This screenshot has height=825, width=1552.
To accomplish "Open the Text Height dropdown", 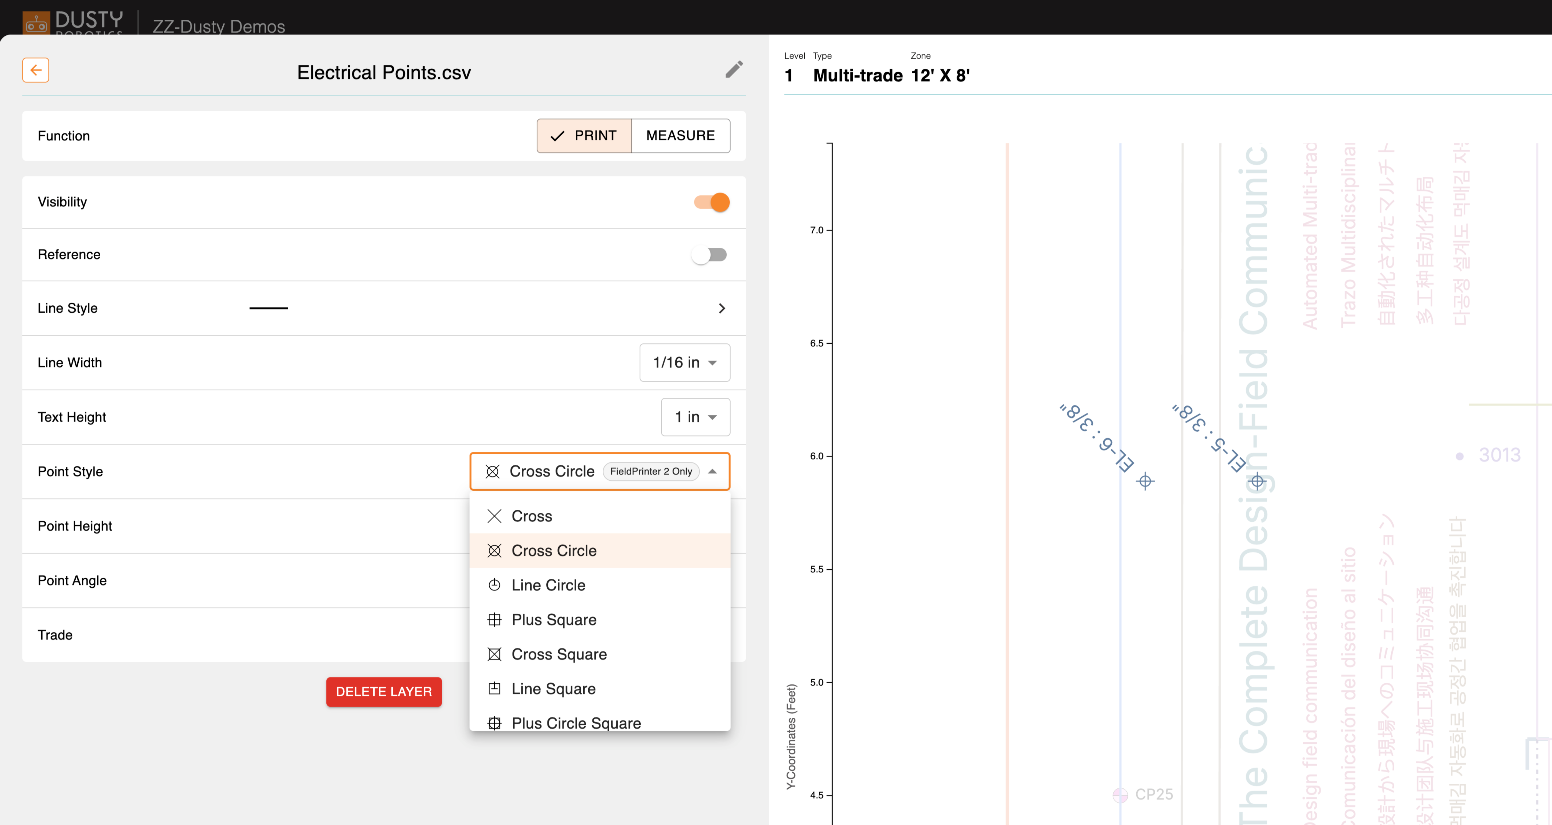I will click(695, 417).
